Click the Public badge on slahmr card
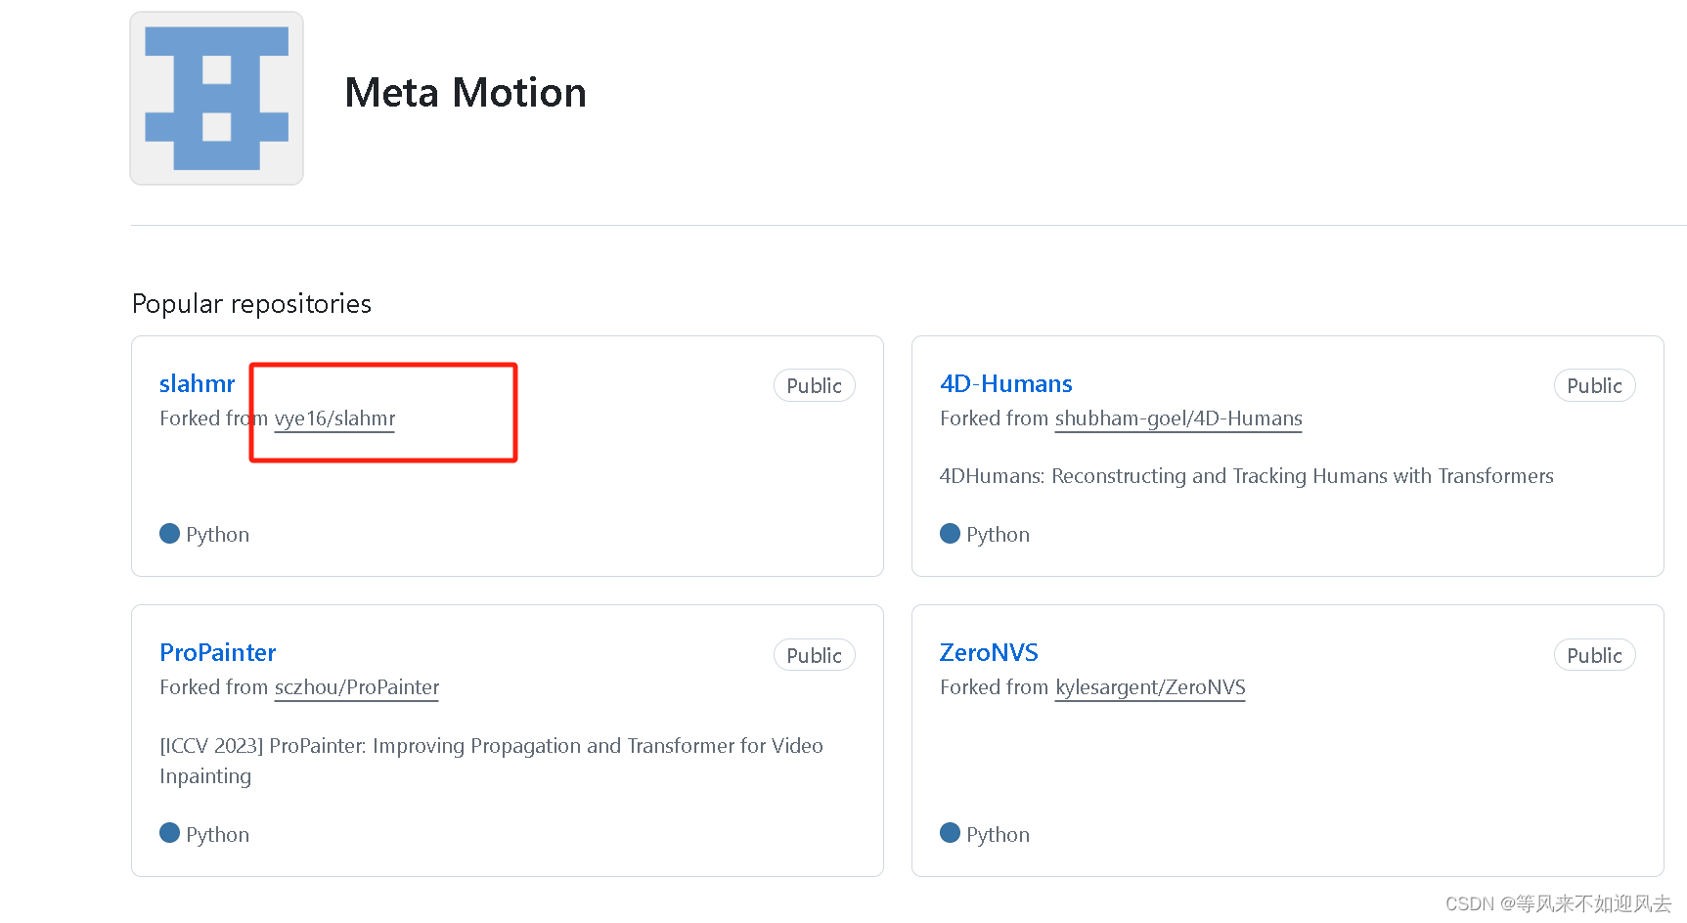 click(x=814, y=386)
